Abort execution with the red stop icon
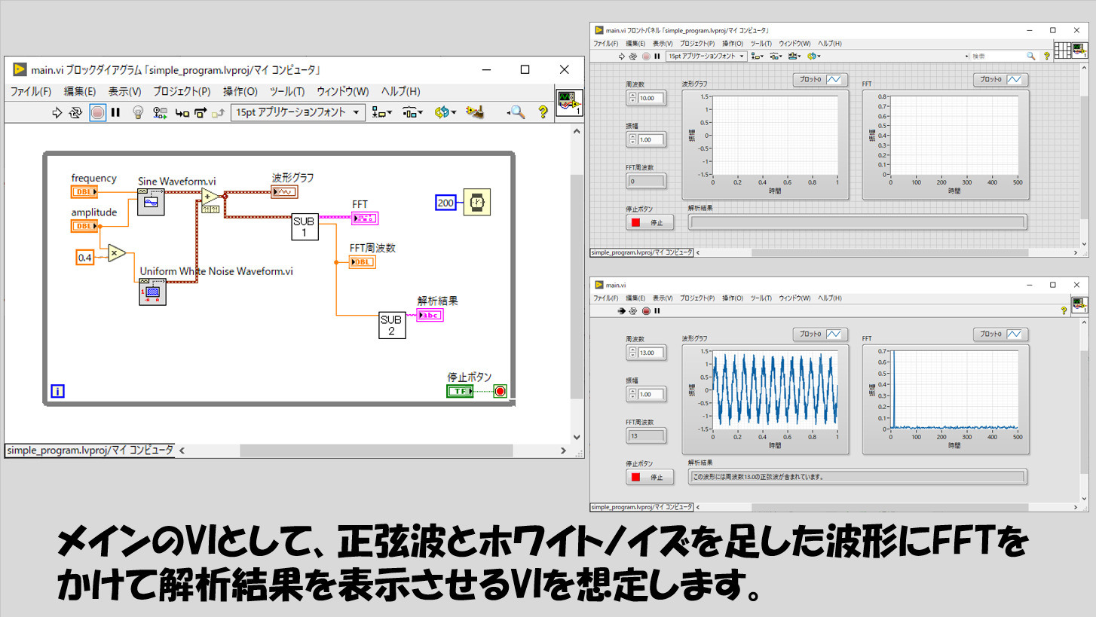The image size is (1096, 617). tap(96, 111)
